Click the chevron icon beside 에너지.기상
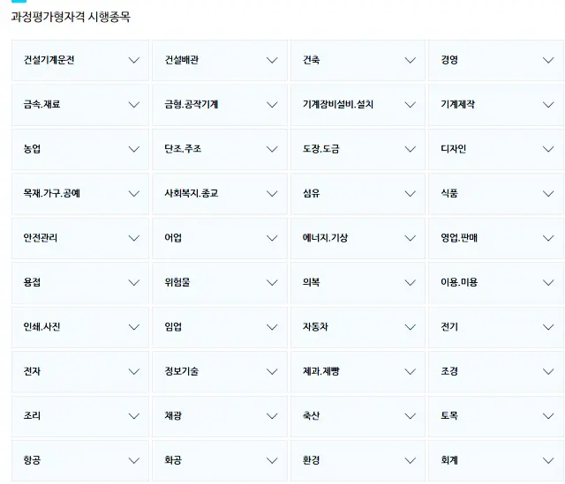The width and height of the screenshot is (565, 484). coord(410,238)
